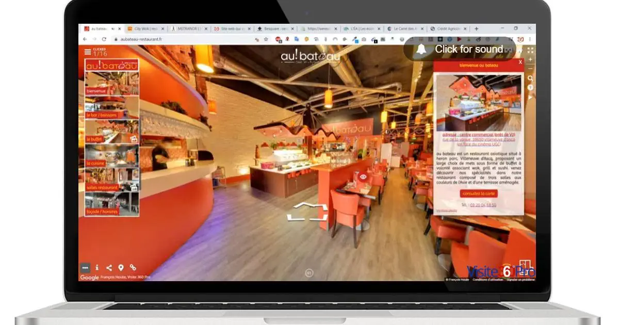Switch to the Bespoare browser tab
Viewport: 619px width, 325px height.
tap(276, 29)
